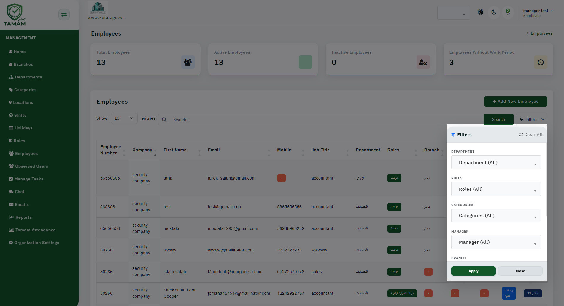
Task: Open Reports in sidebar
Action: click(20, 217)
